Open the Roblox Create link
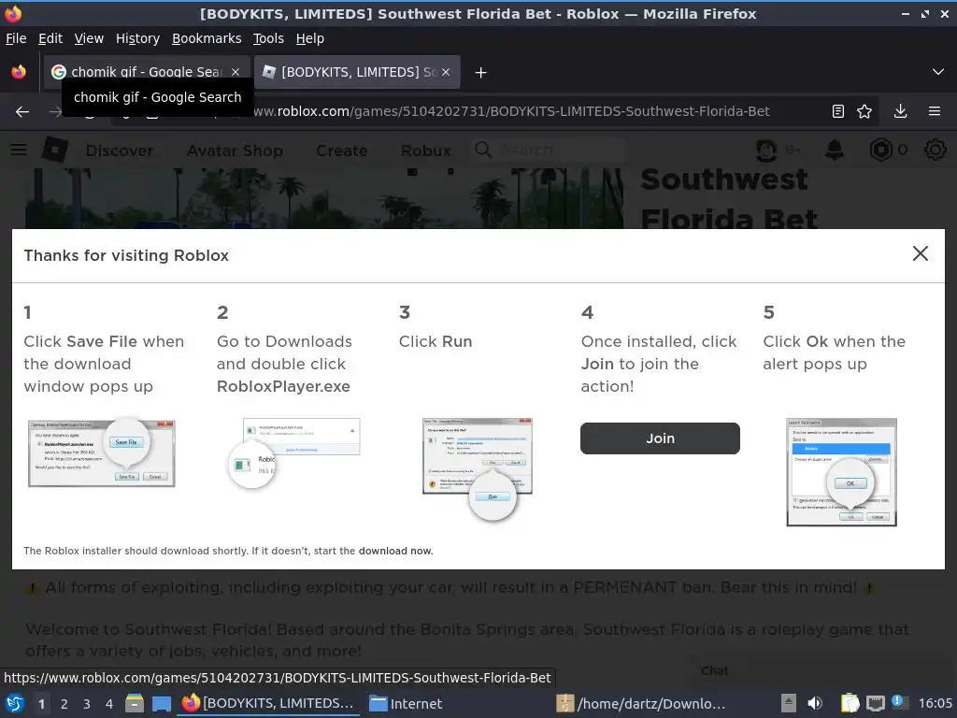 click(x=342, y=151)
